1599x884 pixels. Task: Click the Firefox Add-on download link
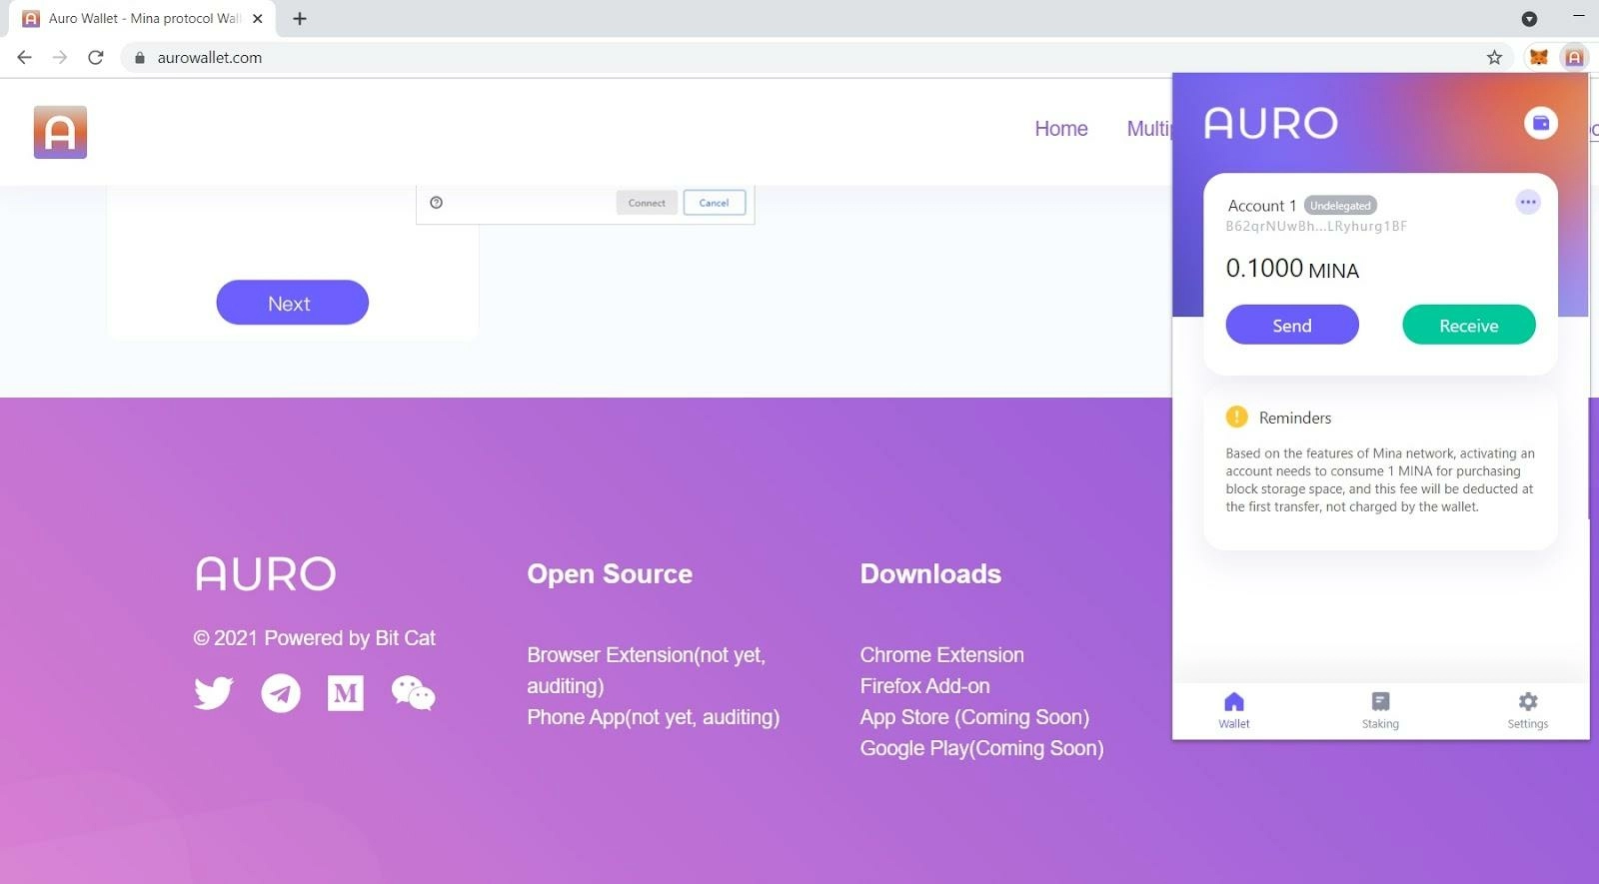click(924, 686)
